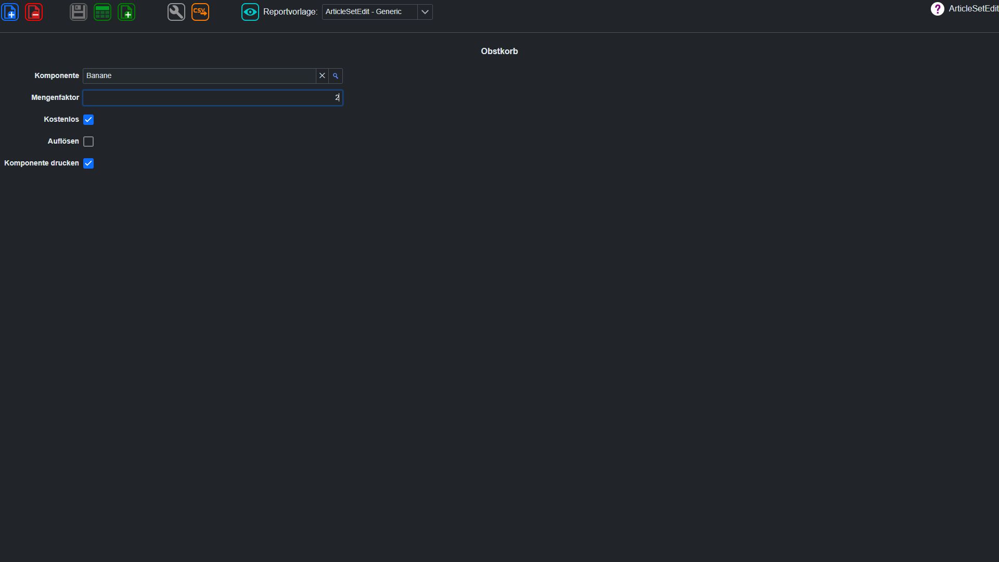The height and width of the screenshot is (562, 999).
Task: Uncheck the Kostenlos checkbox
Action: (x=88, y=120)
